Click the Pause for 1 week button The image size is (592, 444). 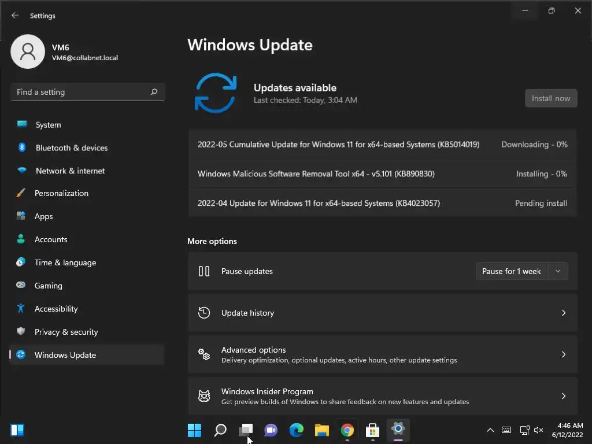pyautogui.click(x=512, y=271)
